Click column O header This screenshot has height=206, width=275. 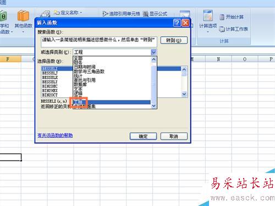pyautogui.click(x=245, y=59)
